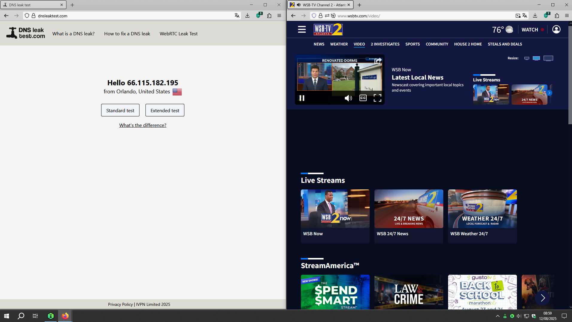Run the Standard test
572x322 pixels.
point(120,110)
